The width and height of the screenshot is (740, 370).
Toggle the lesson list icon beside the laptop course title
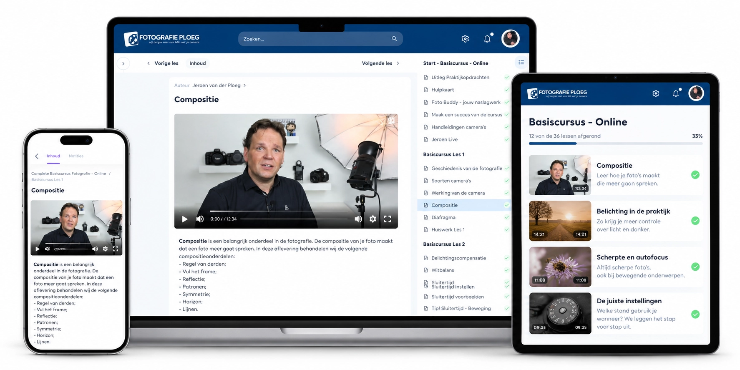tap(521, 63)
